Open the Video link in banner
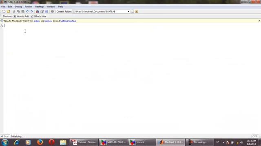Viewport: 261px width, 146px height. click(37, 21)
